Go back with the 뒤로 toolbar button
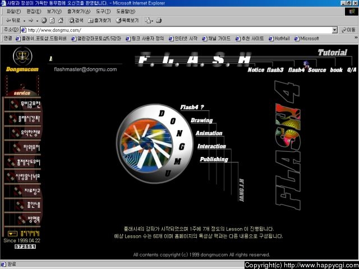Image resolution: width=359 pixels, height=269 pixels. [13, 21]
